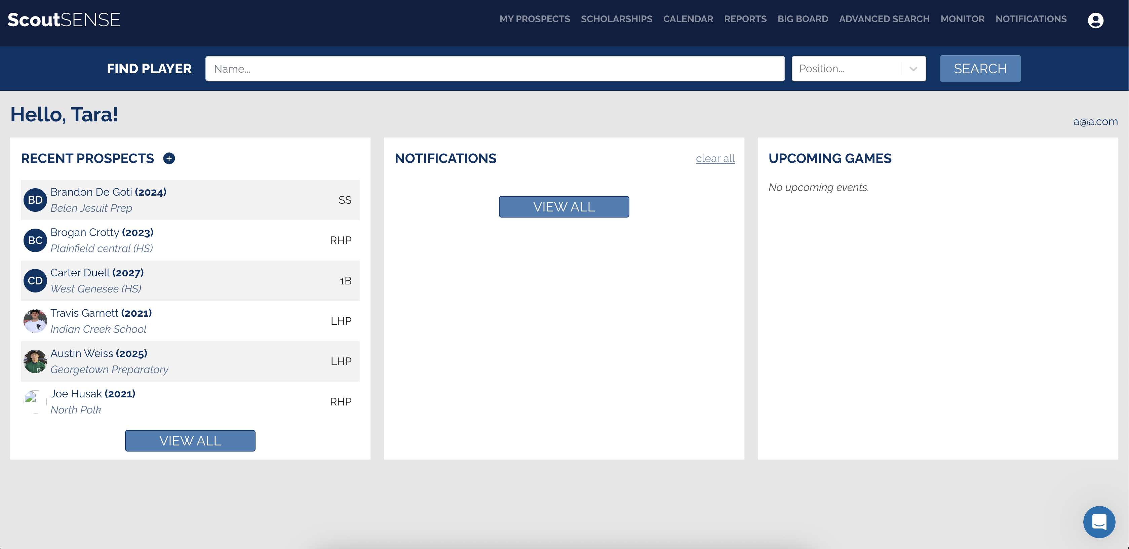
Task: Open the user account icon
Action: 1096,20
